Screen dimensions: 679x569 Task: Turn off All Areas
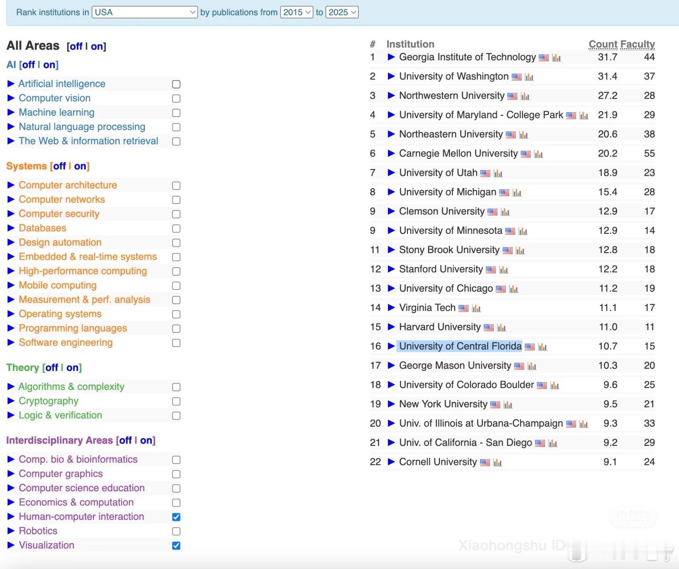[x=76, y=46]
